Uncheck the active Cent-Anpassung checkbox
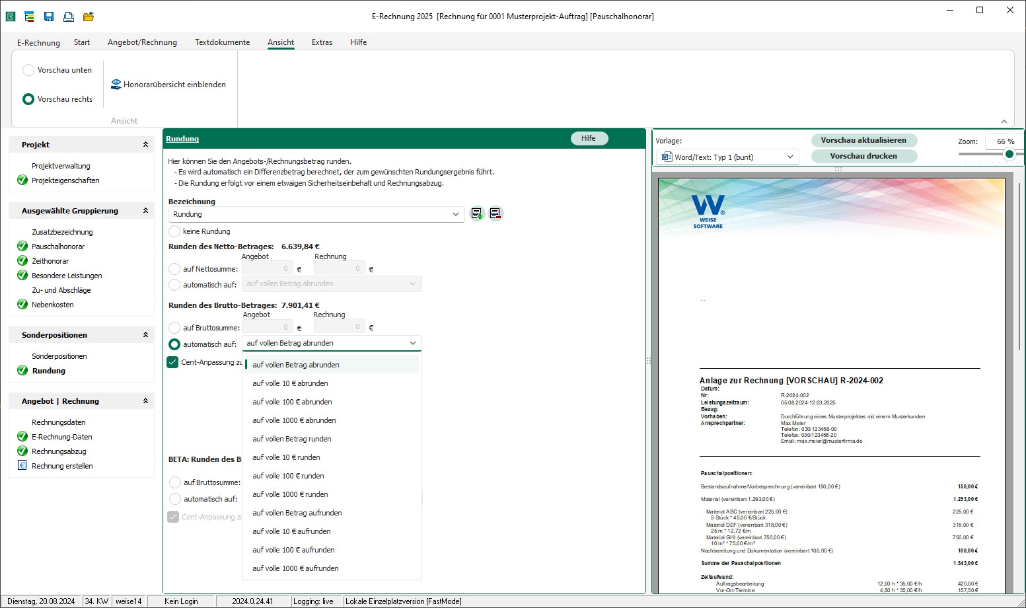This screenshot has width=1026, height=608. [x=172, y=362]
